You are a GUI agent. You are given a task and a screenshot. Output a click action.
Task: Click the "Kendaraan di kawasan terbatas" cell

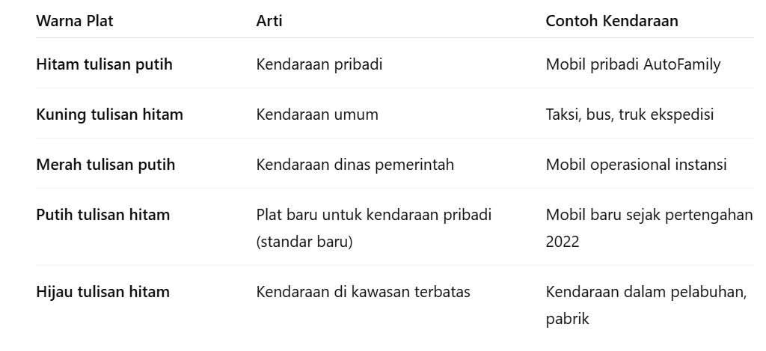pyautogui.click(x=364, y=292)
